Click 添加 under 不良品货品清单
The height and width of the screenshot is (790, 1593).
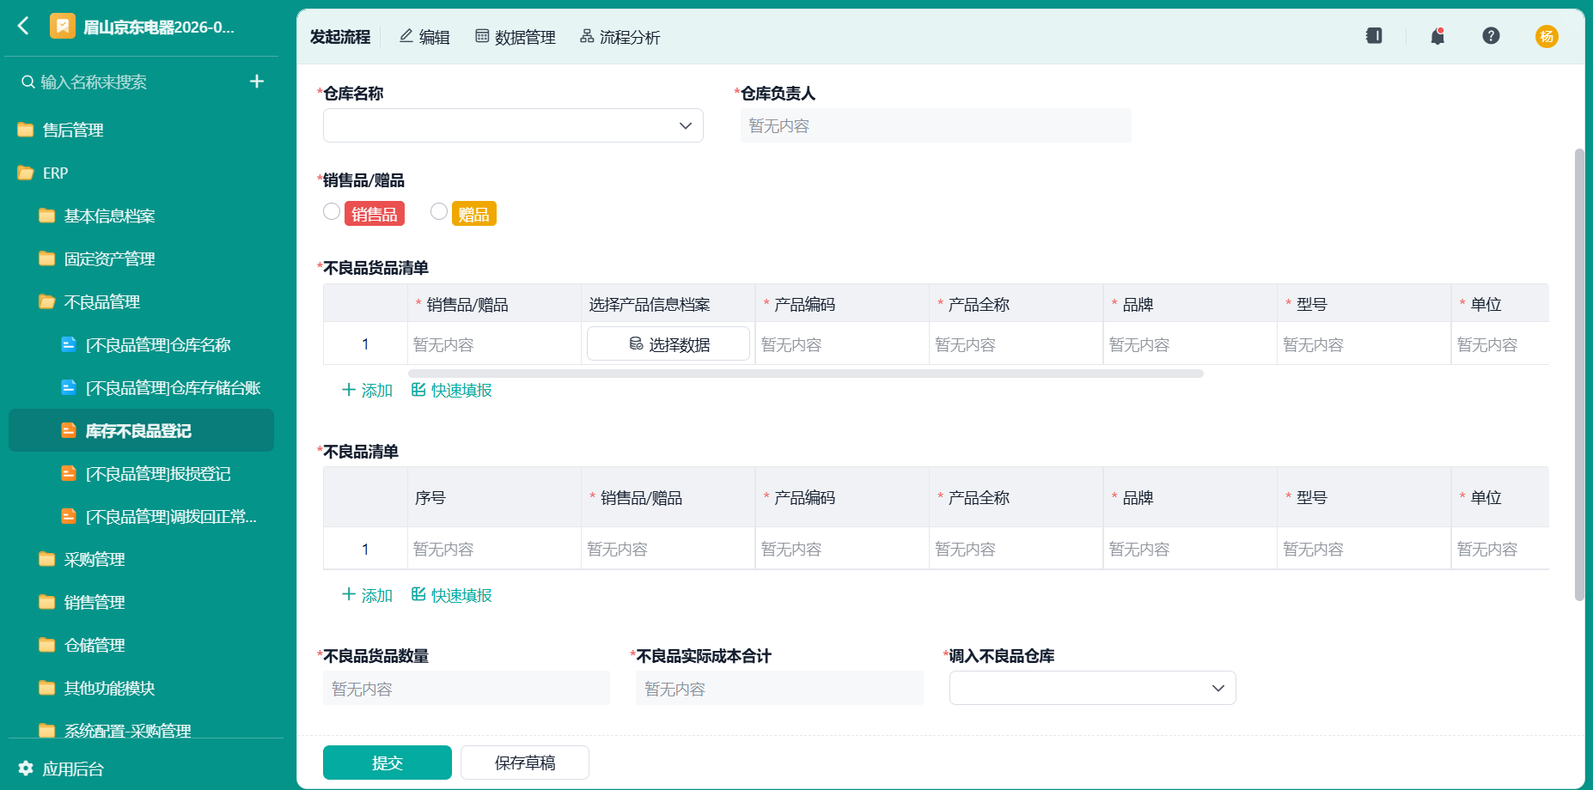click(x=367, y=390)
